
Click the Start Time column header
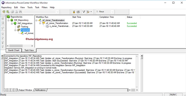coord(85,17)
